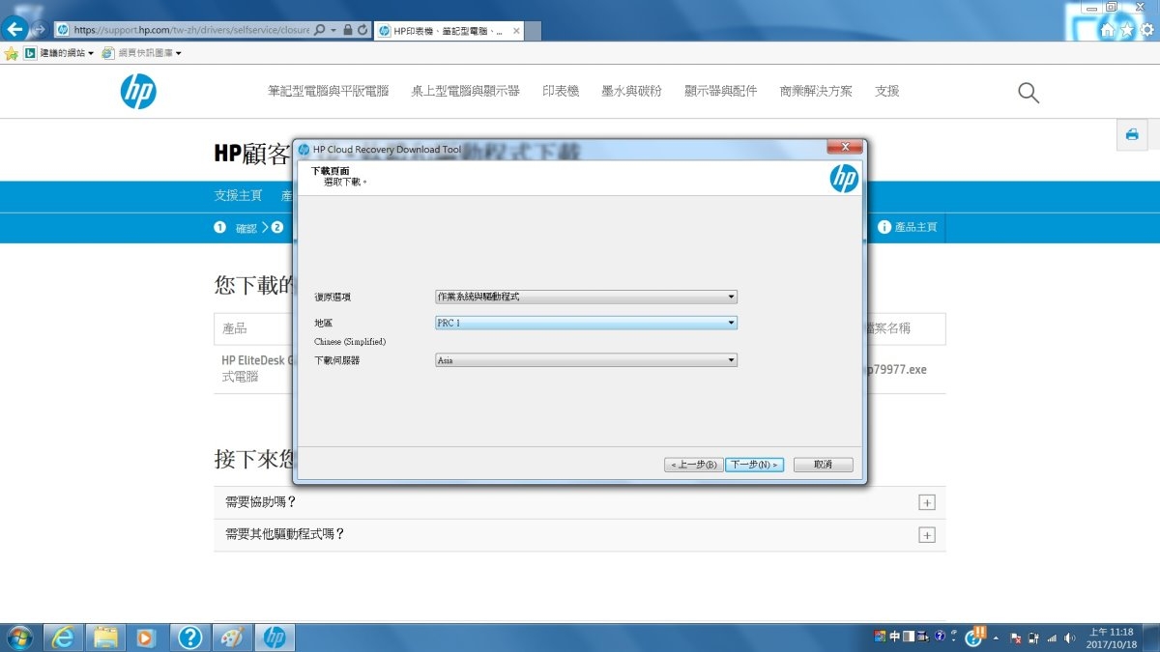Open the 商業解決方案 menu
This screenshot has height=652, width=1160.
pyautogui.click(x=816, y=91)
